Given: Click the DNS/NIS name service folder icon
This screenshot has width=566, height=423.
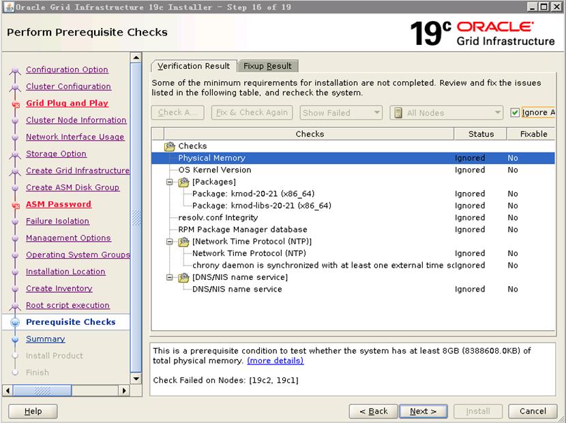Looking at the screenshot, I should pyautogui.click(x=183, y=277).
